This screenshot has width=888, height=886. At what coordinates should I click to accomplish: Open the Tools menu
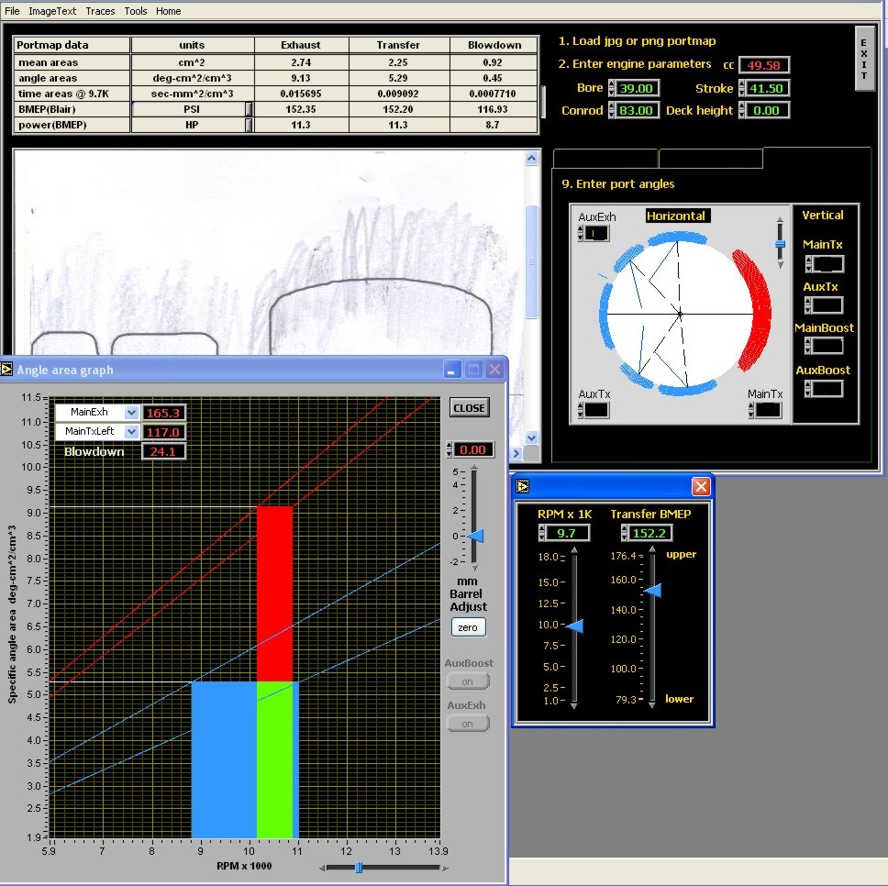[136, 11]
